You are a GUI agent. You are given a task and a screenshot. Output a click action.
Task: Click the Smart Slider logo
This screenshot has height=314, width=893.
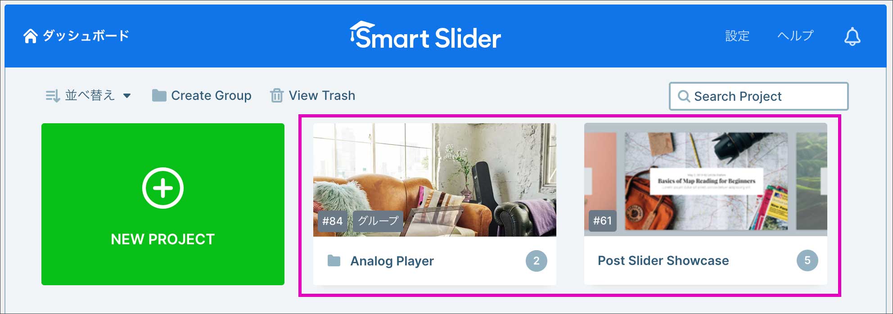tap(425, 35)
